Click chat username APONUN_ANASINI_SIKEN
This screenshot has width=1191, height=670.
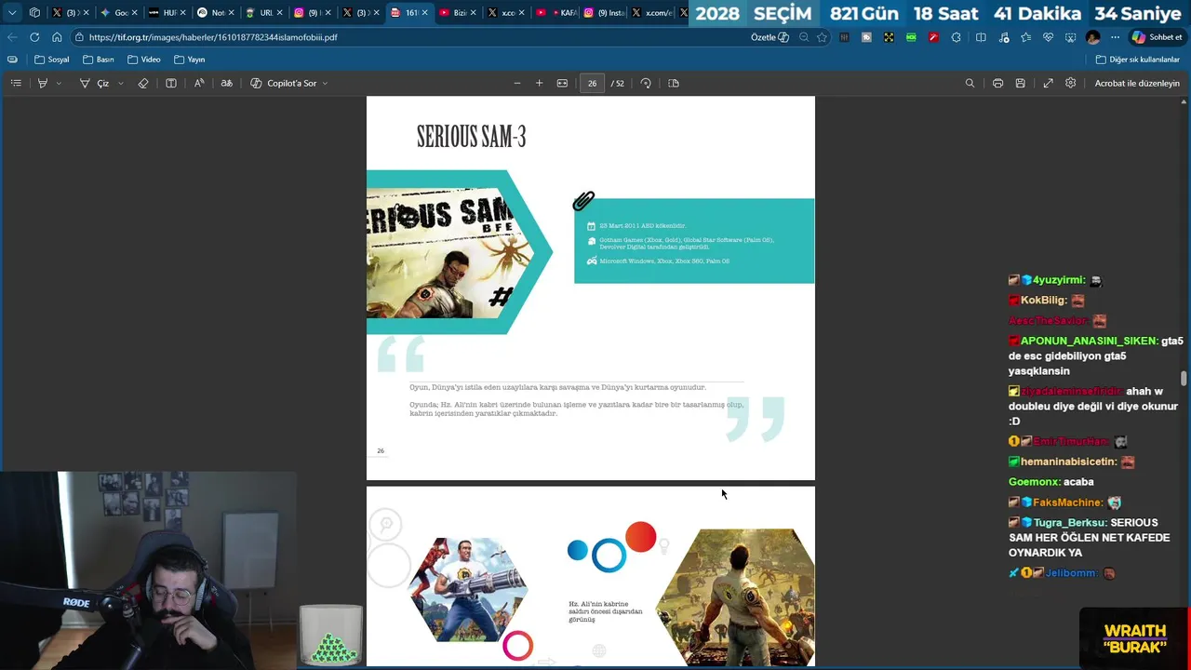(1089, 342)
